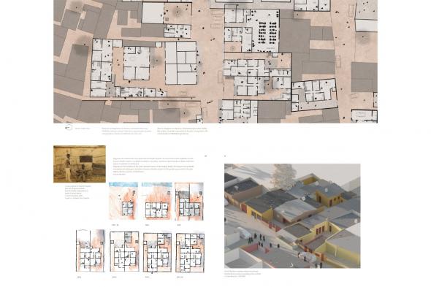Click the north arrow compass icon
Viewport: 431px width, 287px height.
click(69, 127)
